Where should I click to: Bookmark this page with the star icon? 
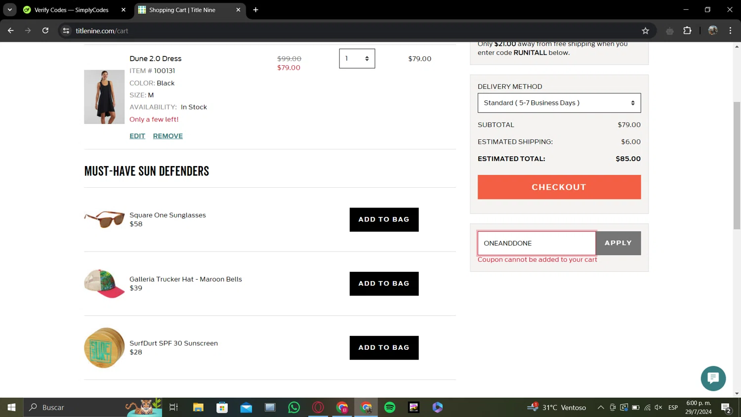tap(645, 31)
